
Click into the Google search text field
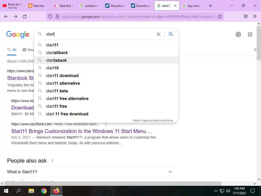pos(100,34)
